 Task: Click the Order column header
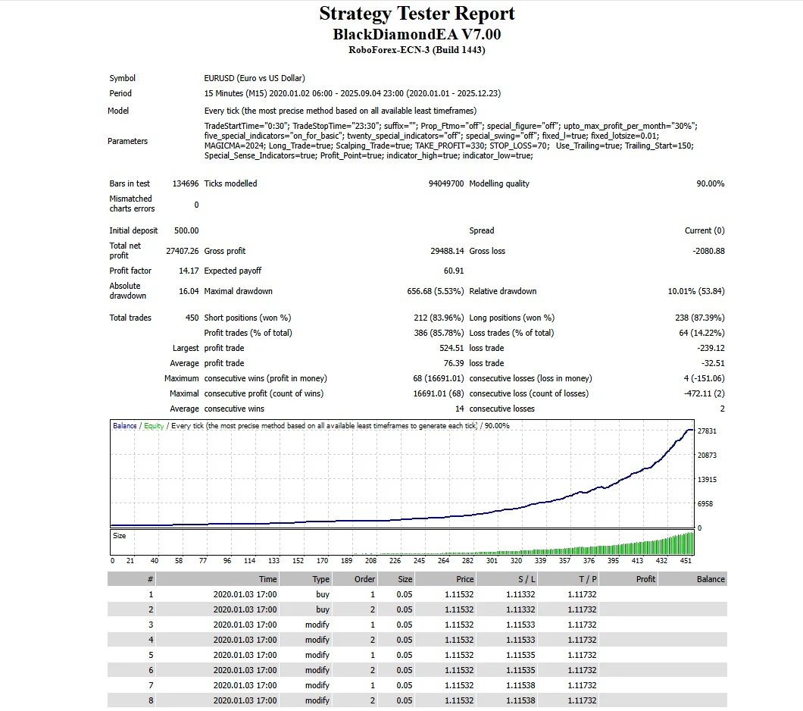click(364, 579)
